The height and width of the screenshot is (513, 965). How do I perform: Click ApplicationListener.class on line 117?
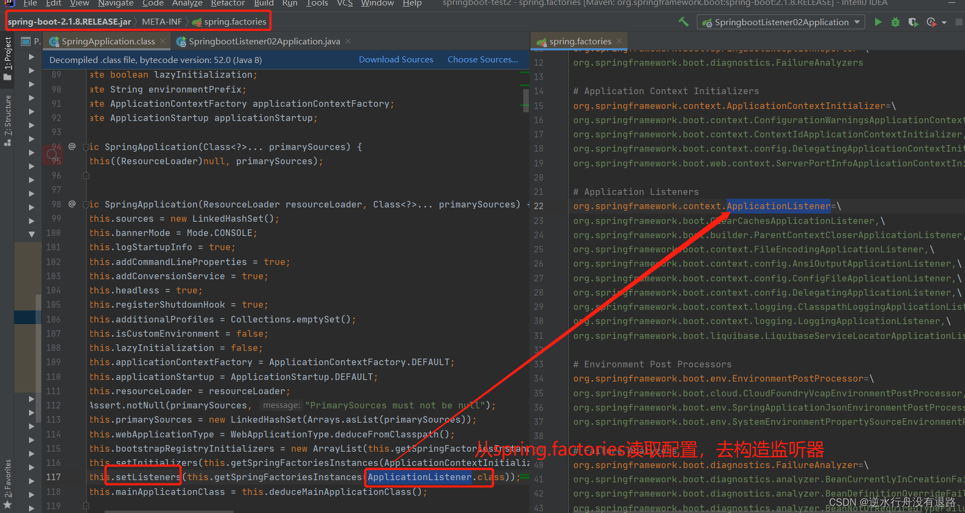tap(436, 477)
